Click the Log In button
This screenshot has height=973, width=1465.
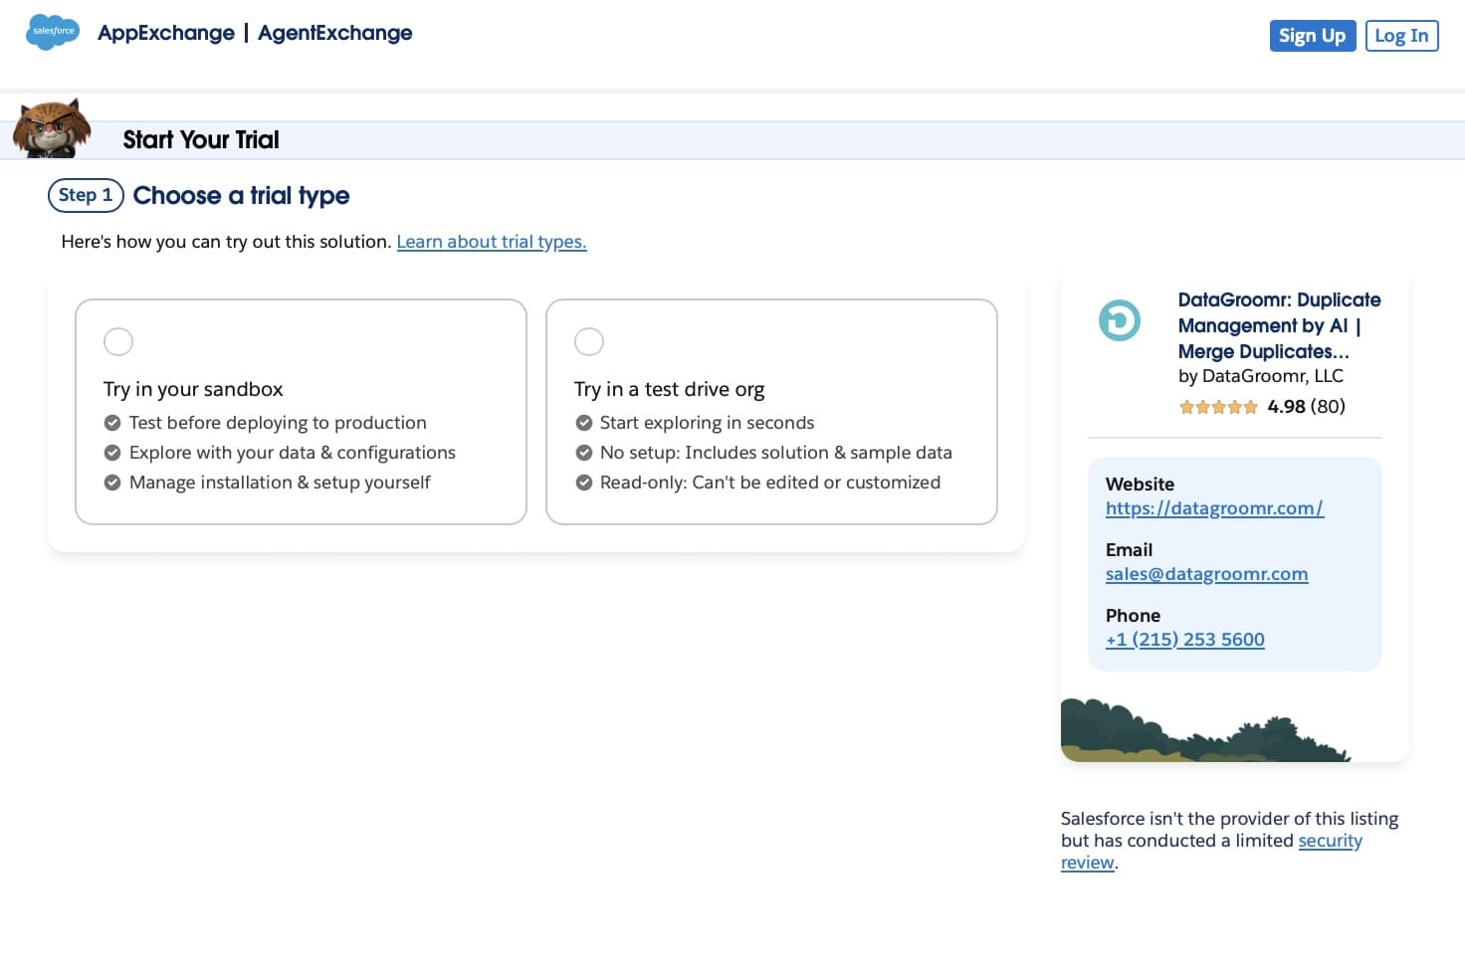[1401, 36]
